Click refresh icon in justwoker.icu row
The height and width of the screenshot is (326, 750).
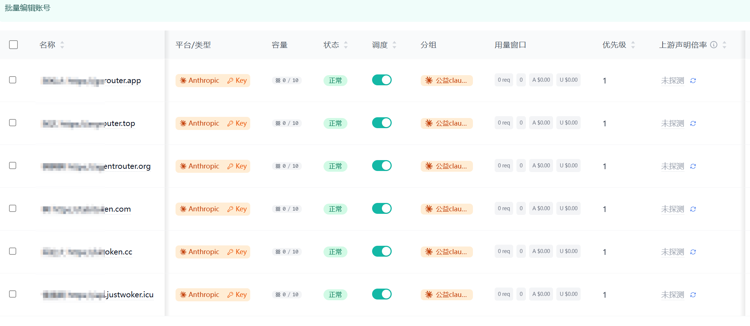pyautogui.click(x=693, y=295)
